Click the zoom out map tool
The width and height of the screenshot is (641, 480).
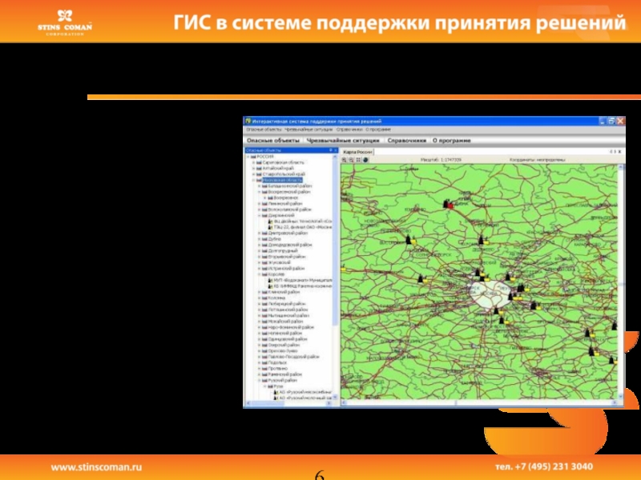pyautogui.click(x=351, y=160)
